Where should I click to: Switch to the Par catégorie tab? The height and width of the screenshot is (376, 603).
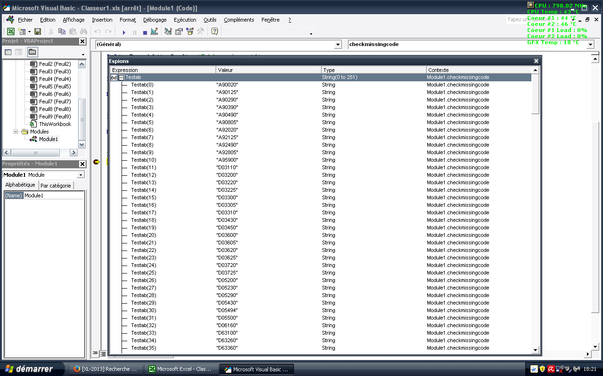click(56, 186)
